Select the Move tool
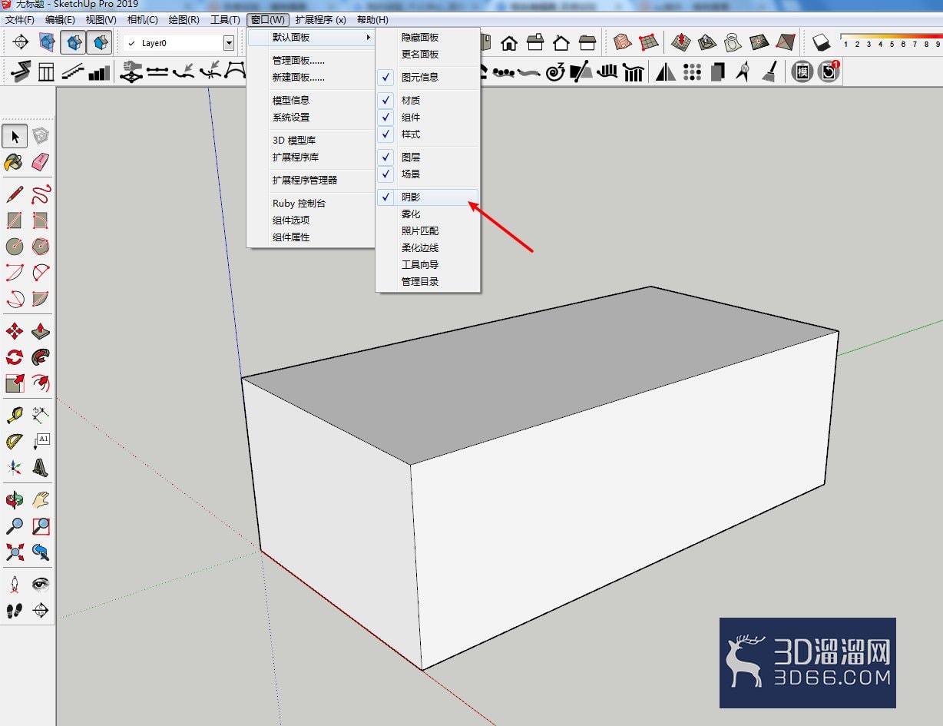Viewport: 943px width, 726px height. (15, 331)
